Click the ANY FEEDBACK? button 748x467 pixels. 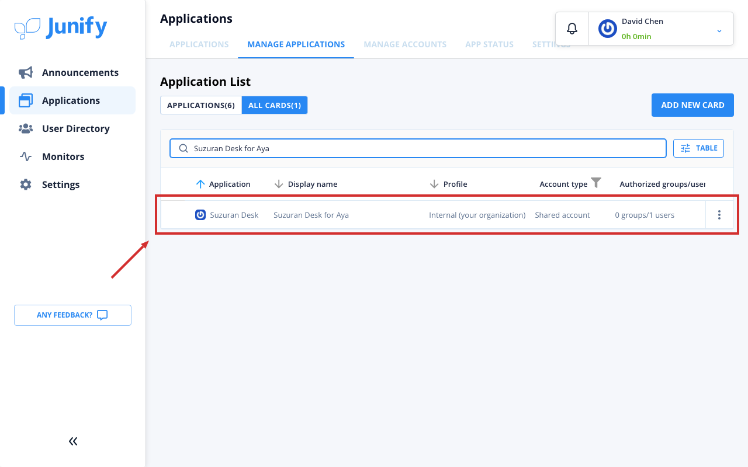click(x=73, y=315)
